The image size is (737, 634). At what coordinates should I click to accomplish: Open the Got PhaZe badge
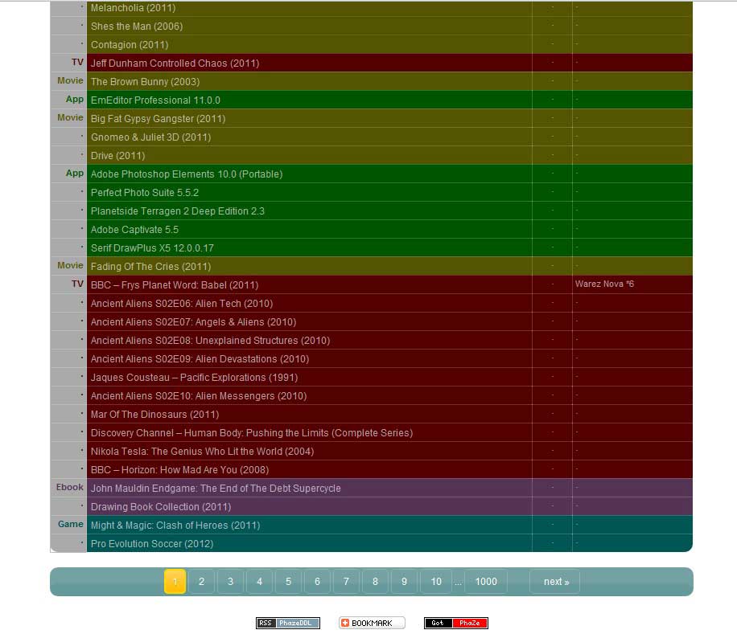tap(456, 623)
